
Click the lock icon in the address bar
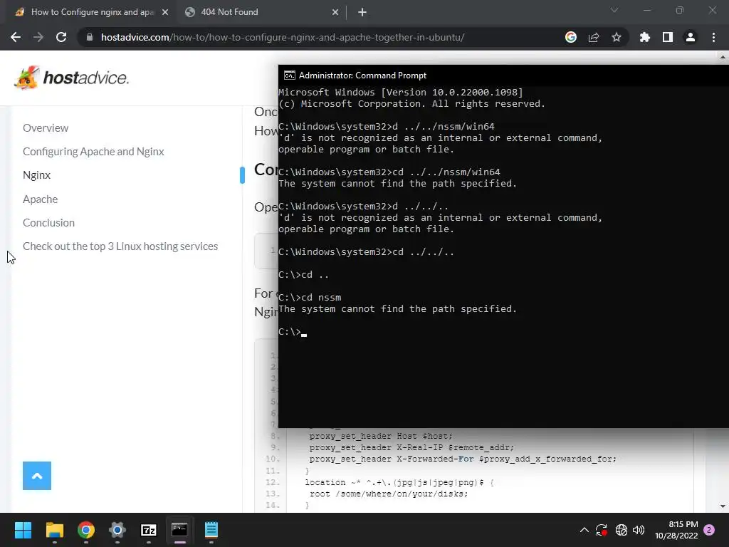point(89,37)
